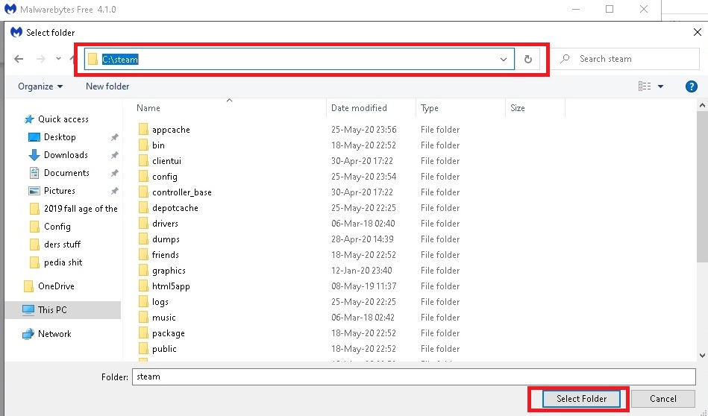Click the Refresh button beside the address bar
Screen dimensions: 708x416
click(528, 59)
